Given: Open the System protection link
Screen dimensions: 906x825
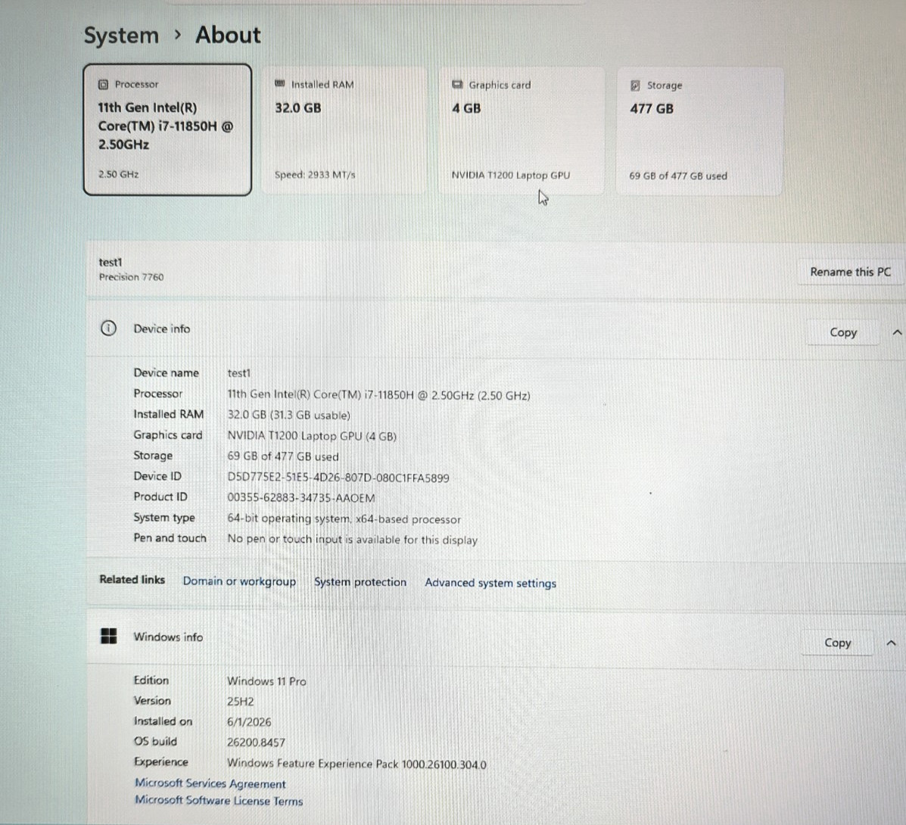Looking at the screenshot, I should [360, 582].
